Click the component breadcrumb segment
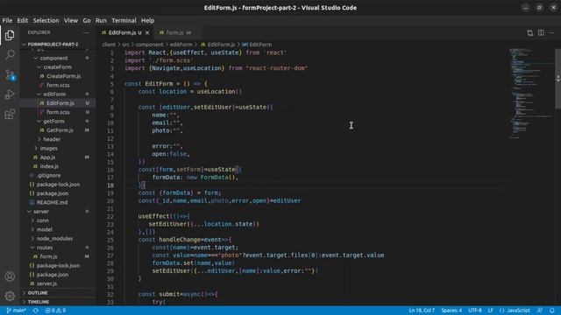 pyautogui.click(x=149, y=45)
